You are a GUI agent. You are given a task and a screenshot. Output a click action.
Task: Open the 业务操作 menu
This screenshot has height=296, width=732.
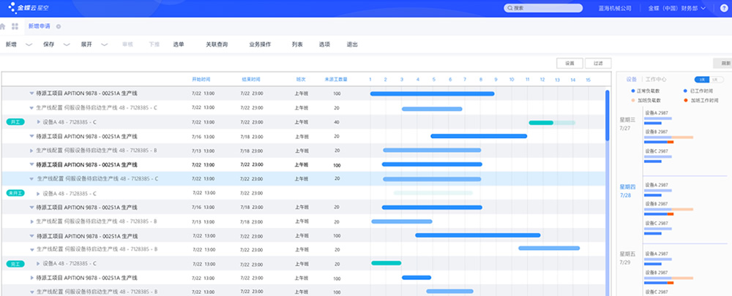(260, 45)
